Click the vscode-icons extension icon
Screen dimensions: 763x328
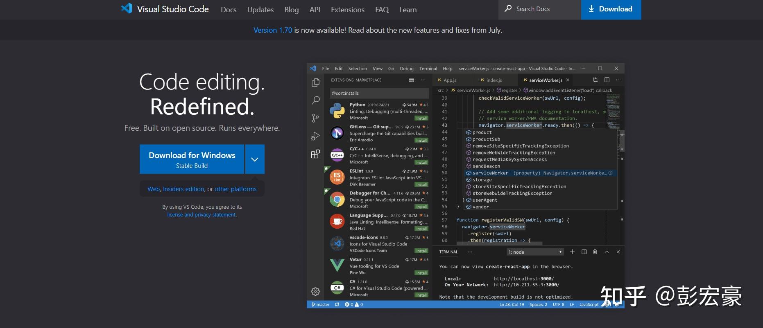pos(337,243)
